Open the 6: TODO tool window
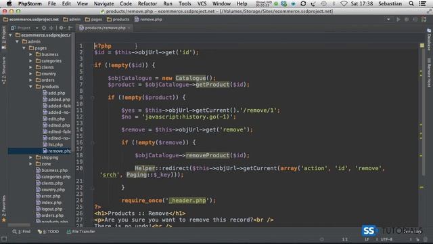The width and height of the screenshot is (433, 244). 48,232
